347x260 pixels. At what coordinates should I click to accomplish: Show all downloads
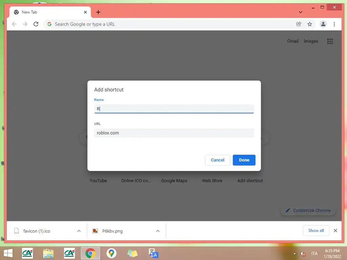[x=316, y=231]
